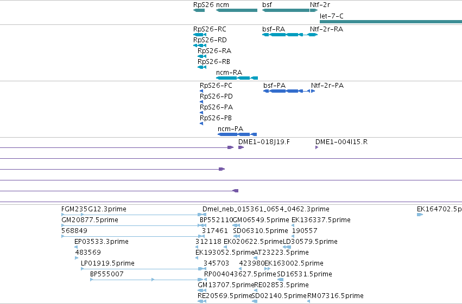Image resolution: width=462 pixels, height=304 pixels.
Task: Click the EK020622.5prime EST label
Action: pos(253,242)
